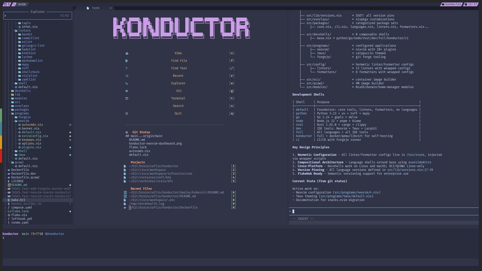Click the README.md markdown icon in Explorer
482x271 pixels.
point(8,185)
